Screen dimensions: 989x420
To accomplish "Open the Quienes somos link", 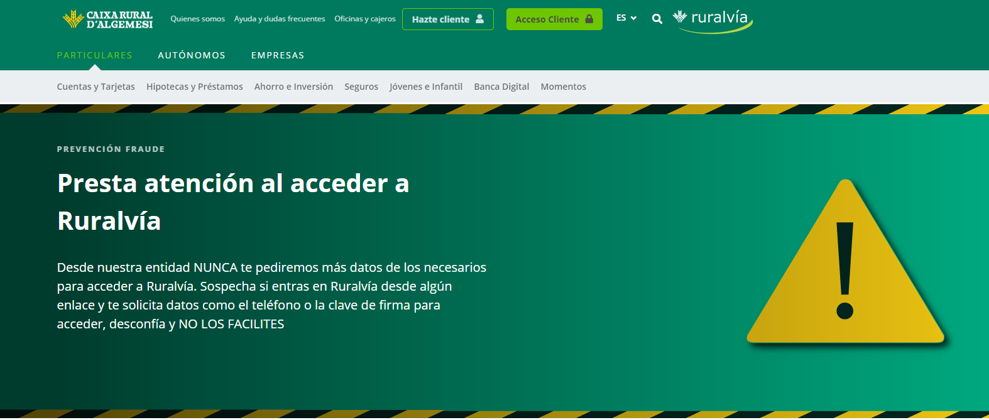I will click(x=198, y=19).
